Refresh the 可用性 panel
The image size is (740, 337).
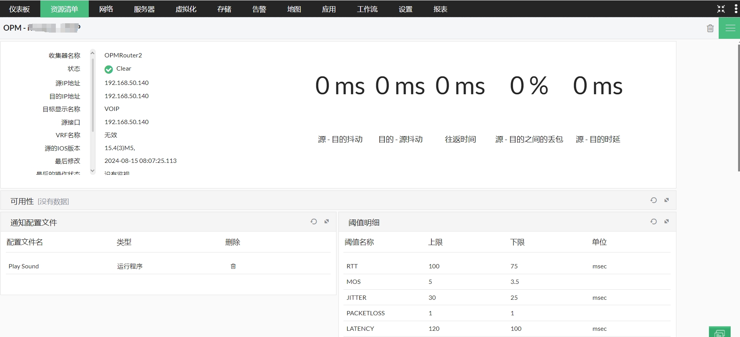pyautogui.click(x=654, y=200)
